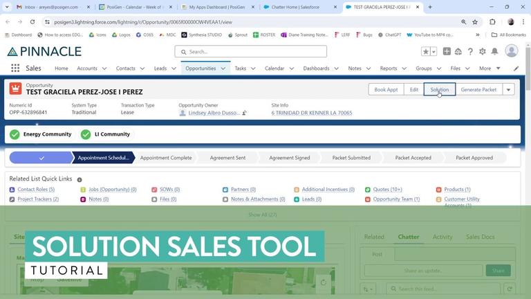Open the Dashboards navigation tab
Image resolution: width=531 pixels, height=299 pixels.
[316, 68]
